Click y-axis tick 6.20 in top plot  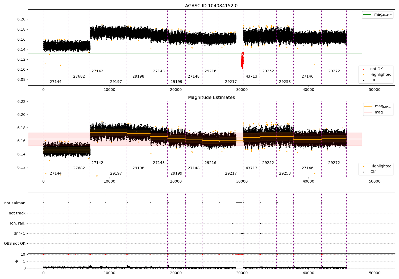[22, 19]
